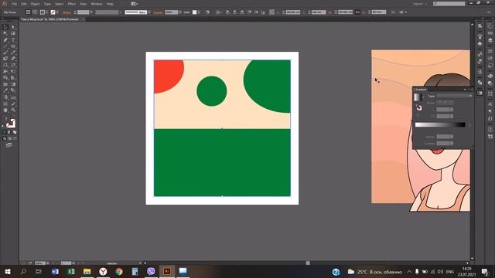
Task: Open the OpenType panel dock icon
Action: point(490,119)
